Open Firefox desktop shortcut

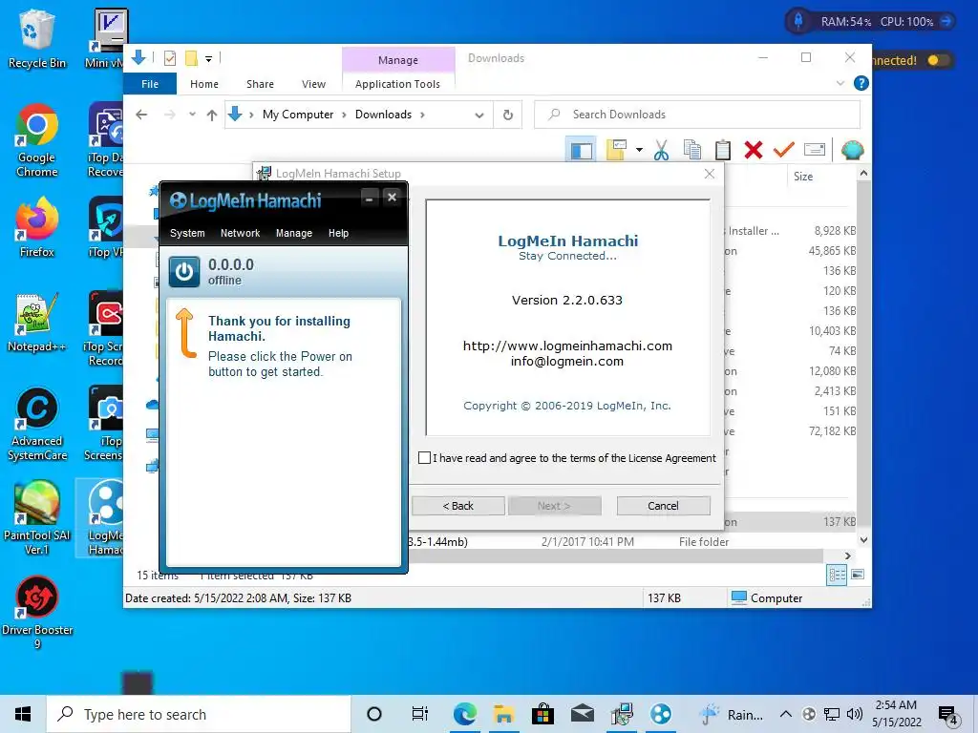[x=36, y=227]
